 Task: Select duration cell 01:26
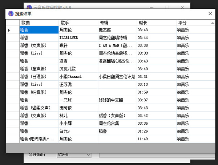(156, 131)
